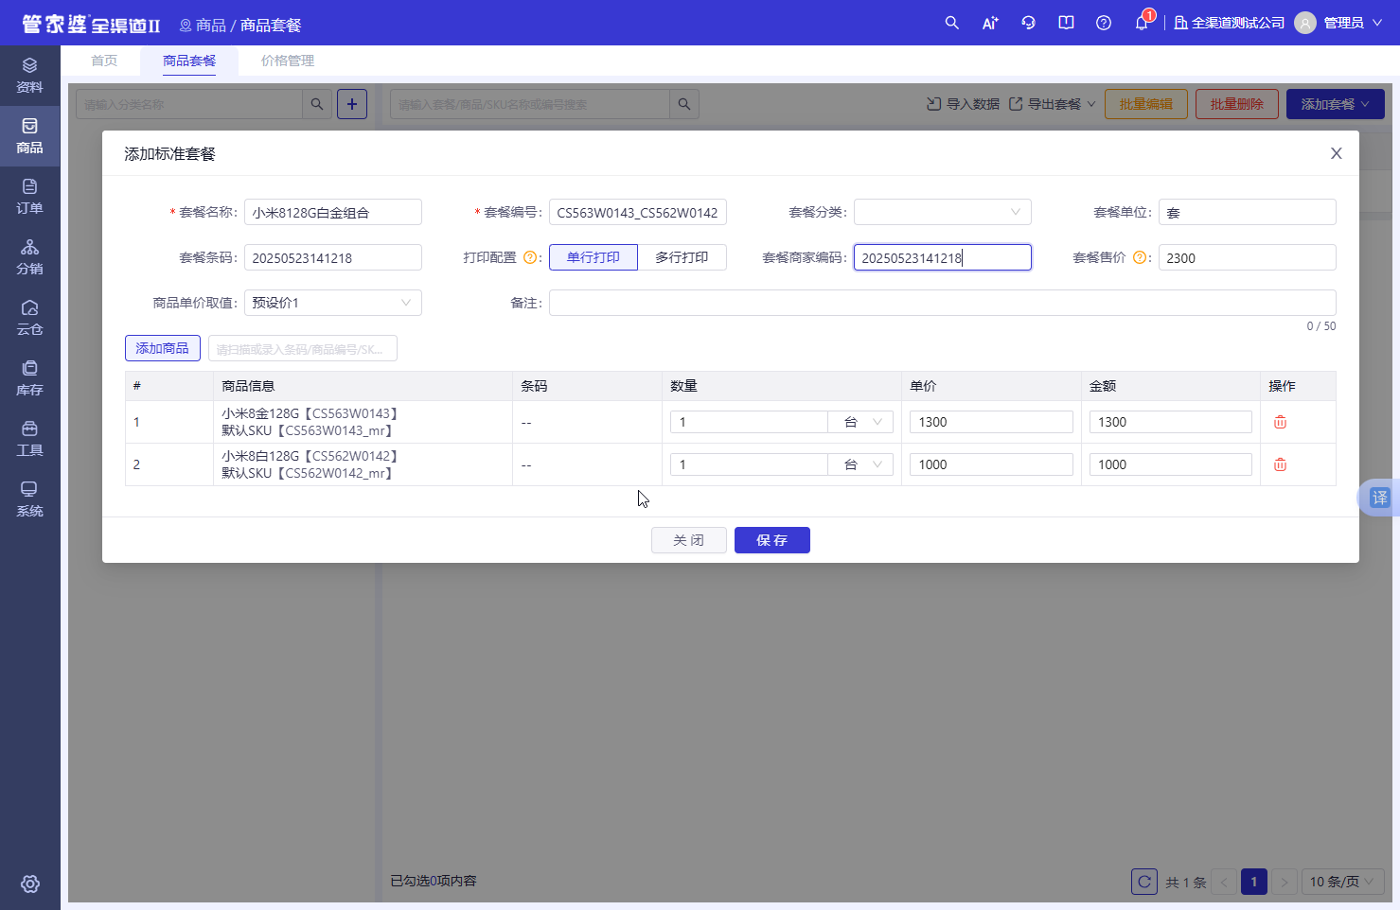Open the 系统 sidebar section
1400x910 pixels.
30,499
